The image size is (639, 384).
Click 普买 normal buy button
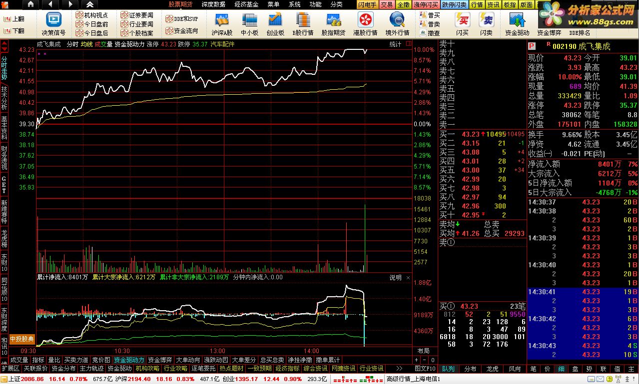point(430,15)
